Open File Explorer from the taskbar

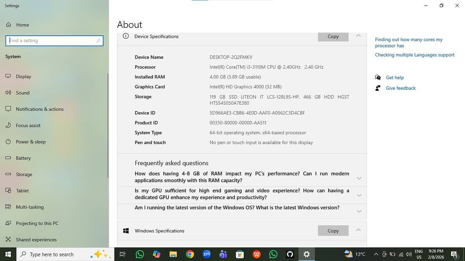pos(173,254)
